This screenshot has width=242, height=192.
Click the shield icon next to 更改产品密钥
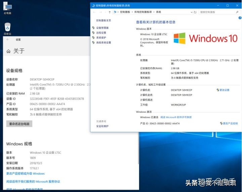tap(221, 123)
